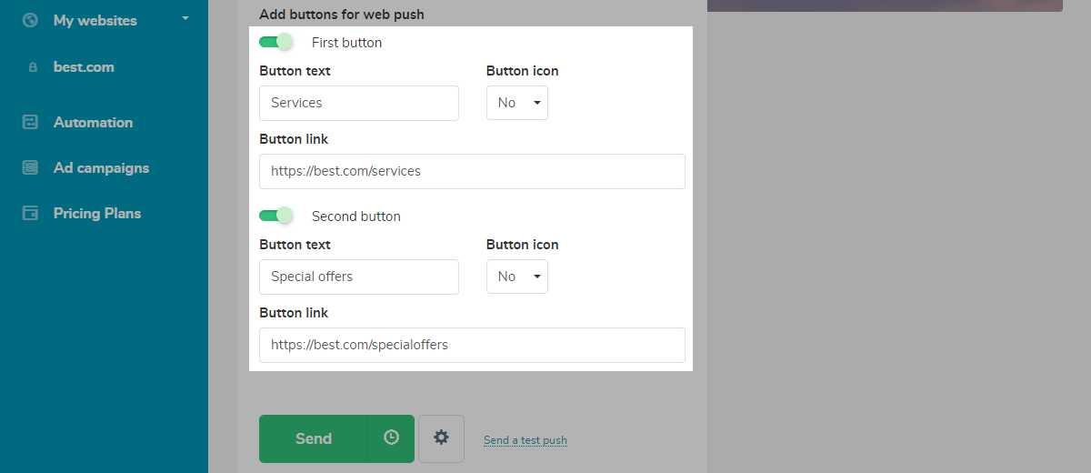
Task: Click the Send a test push link
Action: click(x=525, y=440)
